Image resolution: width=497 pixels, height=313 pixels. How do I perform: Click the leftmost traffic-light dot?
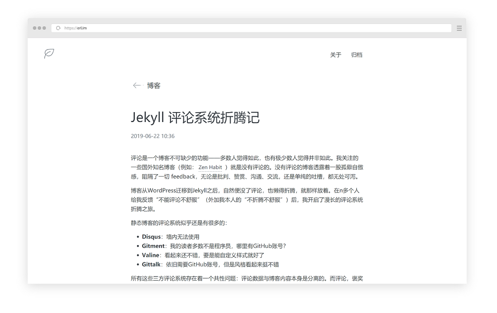[34, 28]
